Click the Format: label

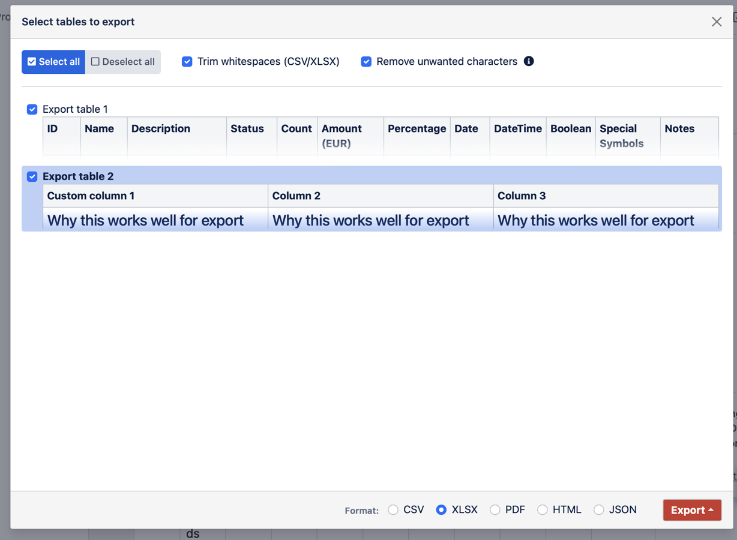[x=362, y=511]
